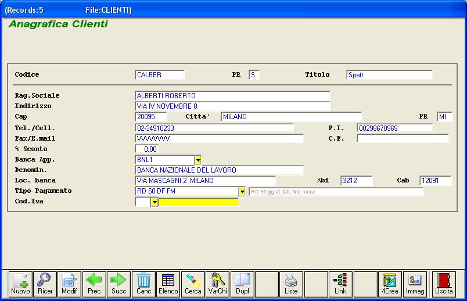Click Indirizzo field VIA IV NOVEMBRE 8
Viewport: 467px width, 301px height.
tap(232, 106)
